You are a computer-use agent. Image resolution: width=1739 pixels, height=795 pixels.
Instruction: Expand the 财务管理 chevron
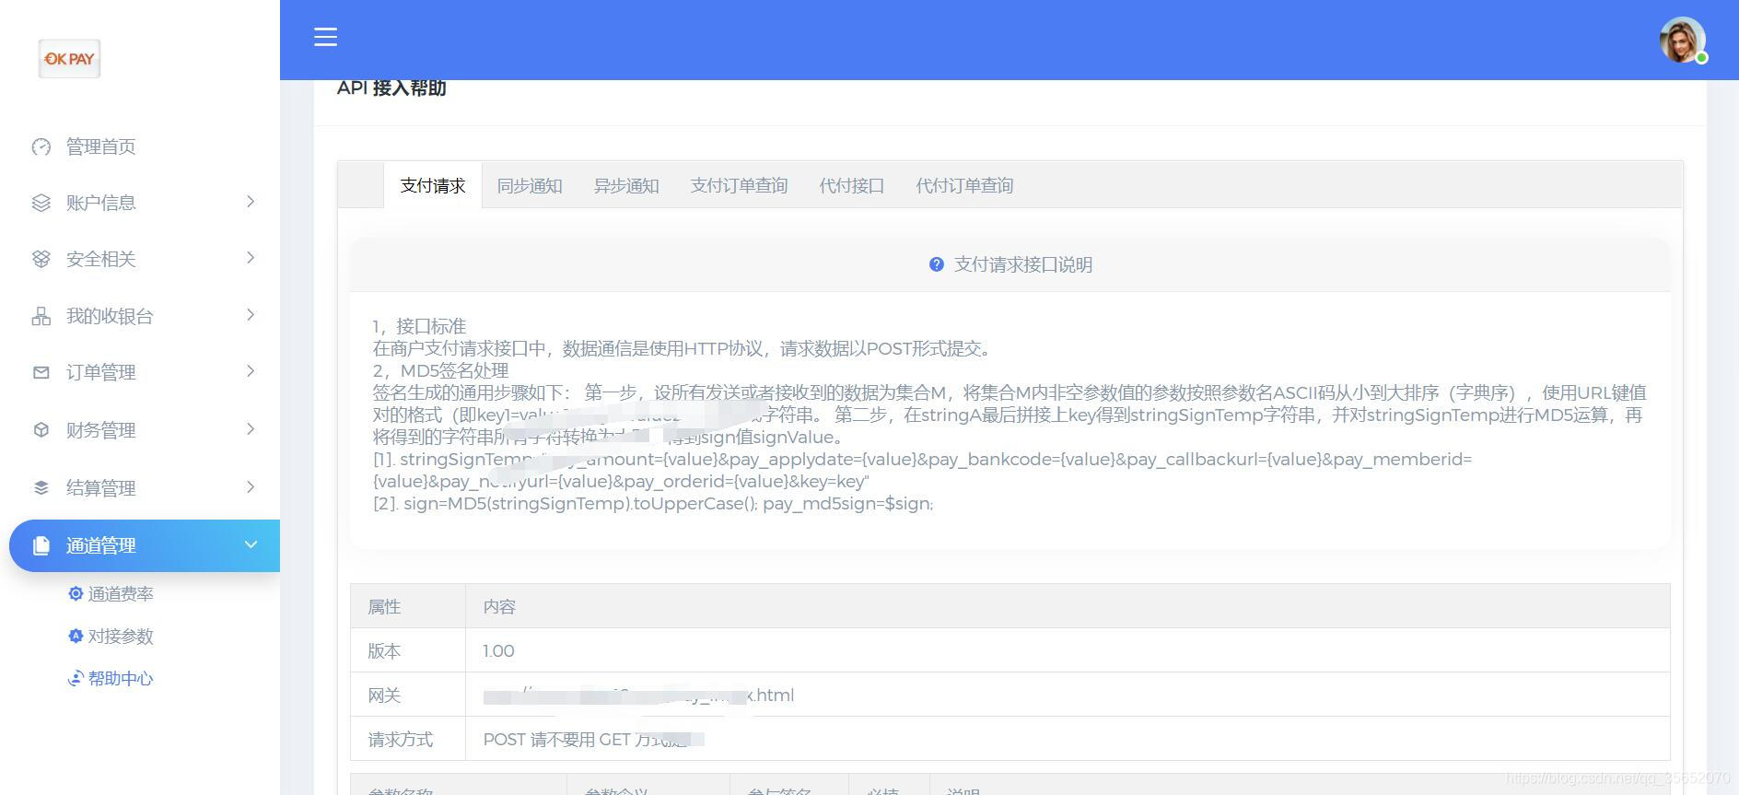[x=251, y=429]
